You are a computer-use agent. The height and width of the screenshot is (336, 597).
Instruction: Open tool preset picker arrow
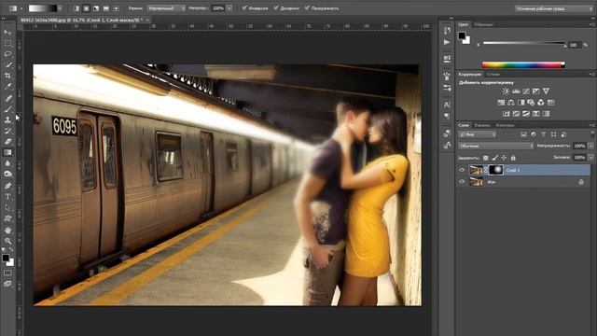tap(21, 8)
